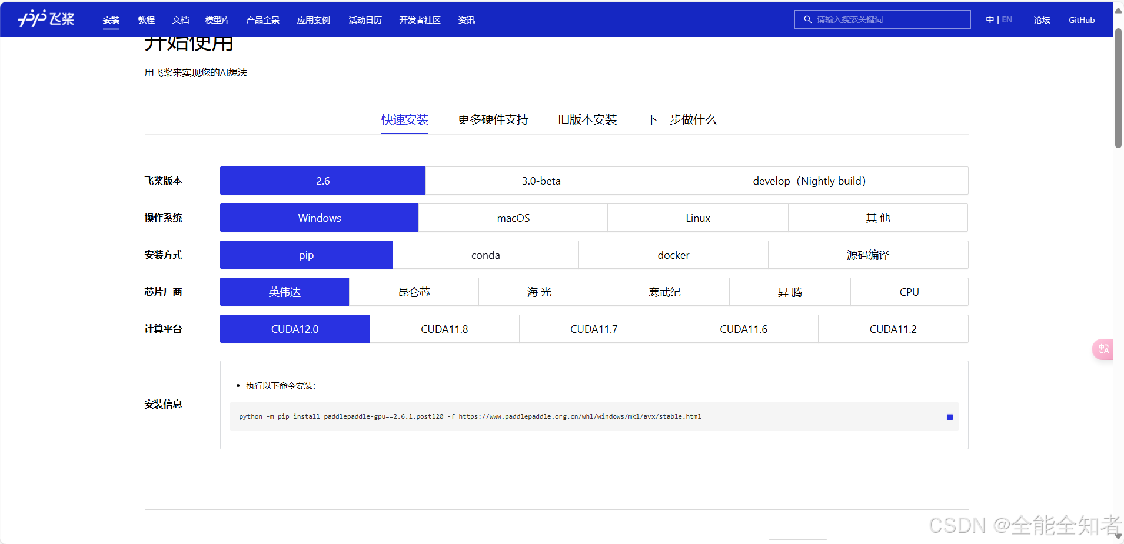1124x544 pixels.
Task: Open 产品全景 navigation menu
Action: 263,20
